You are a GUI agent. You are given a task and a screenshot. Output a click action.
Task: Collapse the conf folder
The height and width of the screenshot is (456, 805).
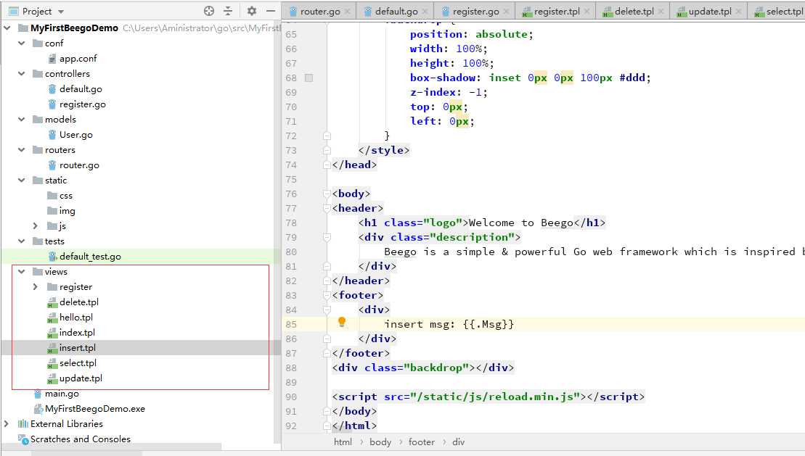pyautogui.click(x=22, y=43)
